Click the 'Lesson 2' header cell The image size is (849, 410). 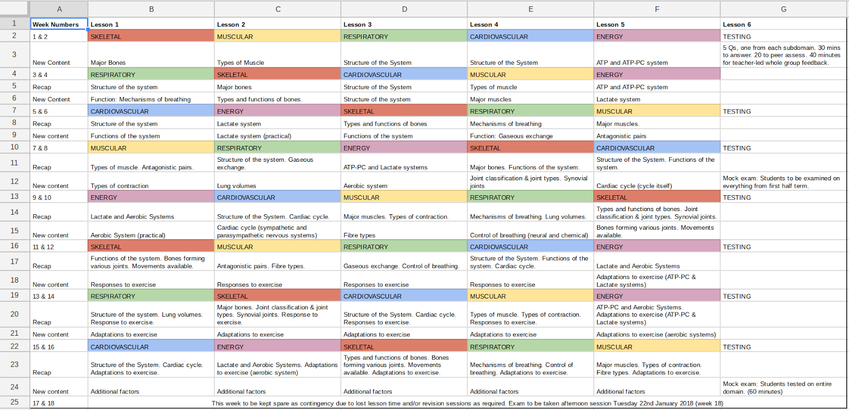click(278, 24)
